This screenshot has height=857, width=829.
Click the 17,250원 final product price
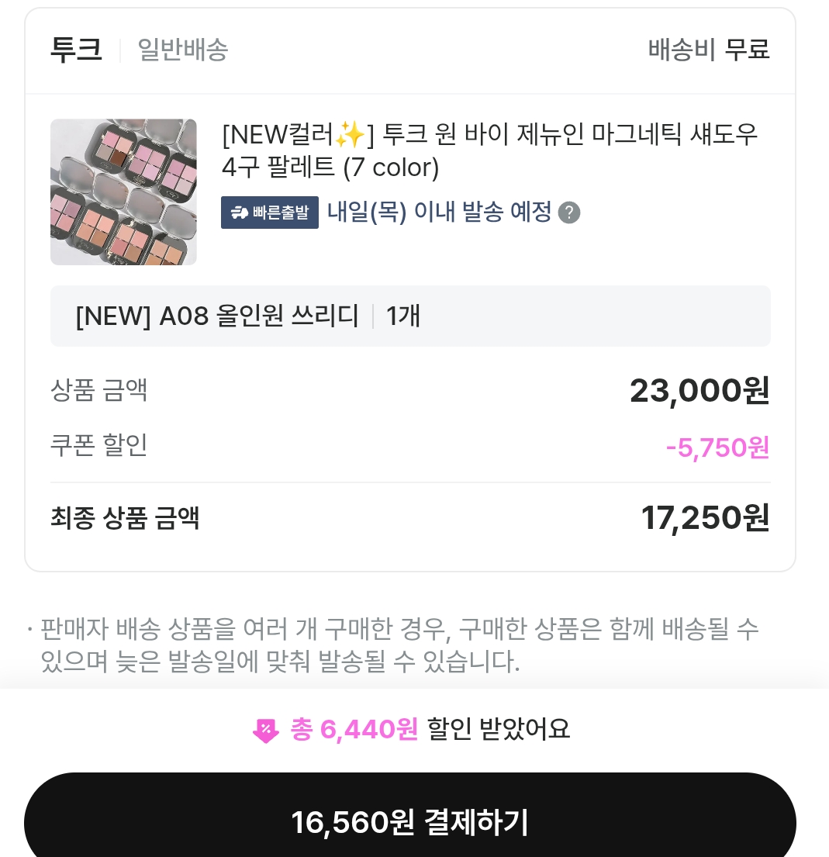tap(704, 517)
